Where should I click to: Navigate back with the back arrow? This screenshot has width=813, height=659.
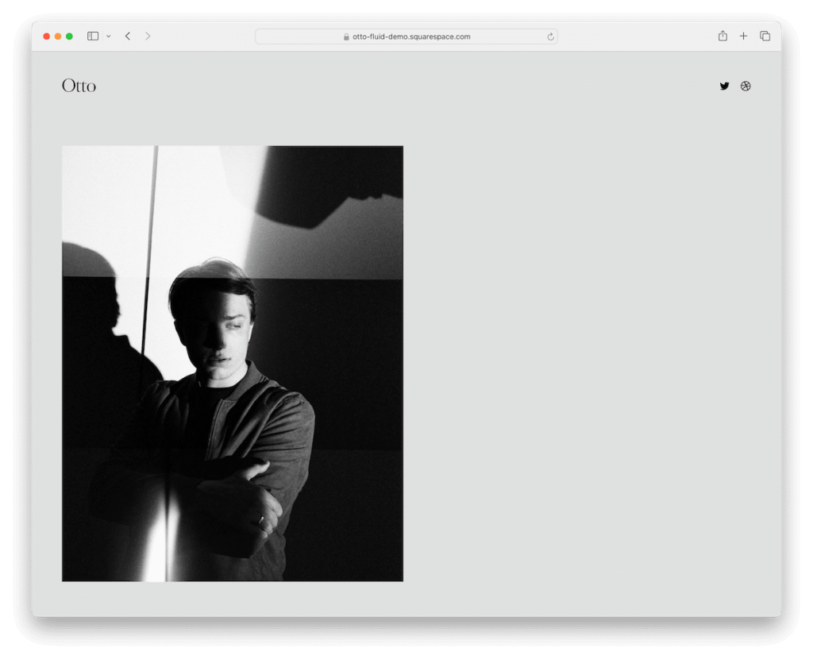pos(127,36)
